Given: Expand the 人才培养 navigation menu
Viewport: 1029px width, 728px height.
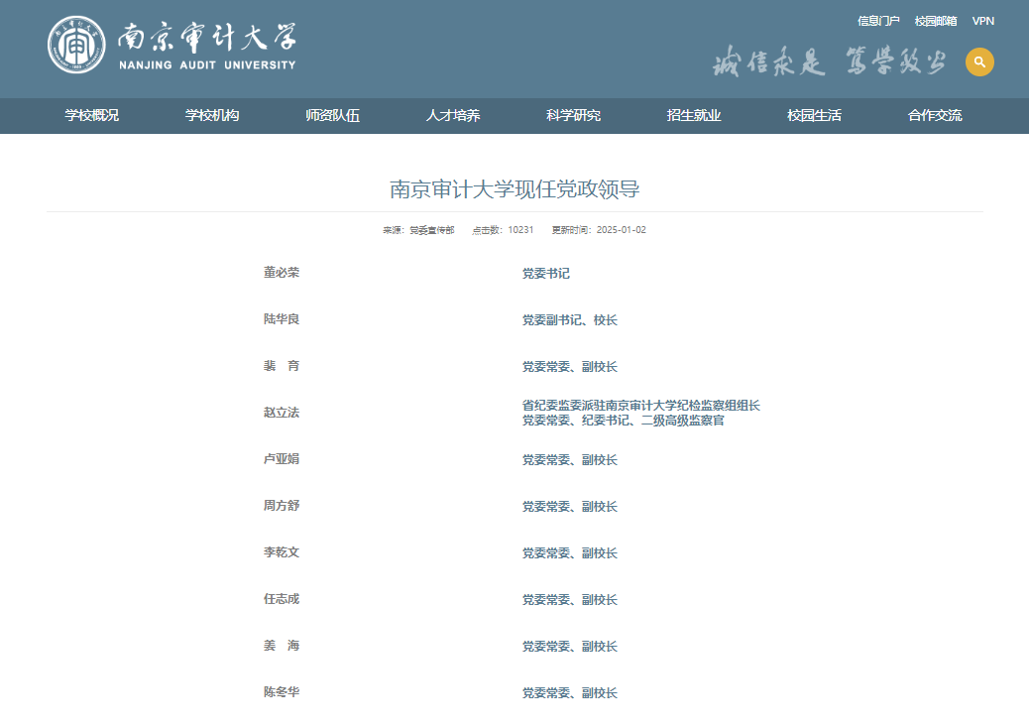Looking at the screenshot, I should point(453,115).
